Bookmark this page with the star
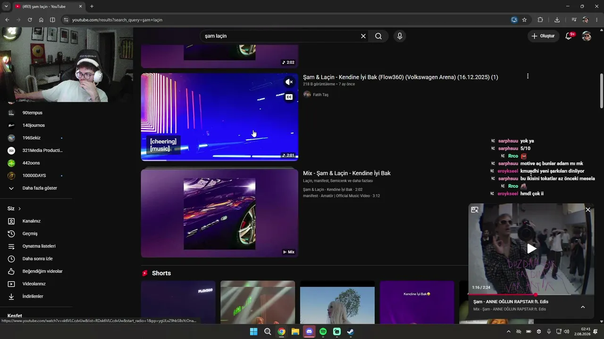604x339 pixels. click(x=524, y=20)
